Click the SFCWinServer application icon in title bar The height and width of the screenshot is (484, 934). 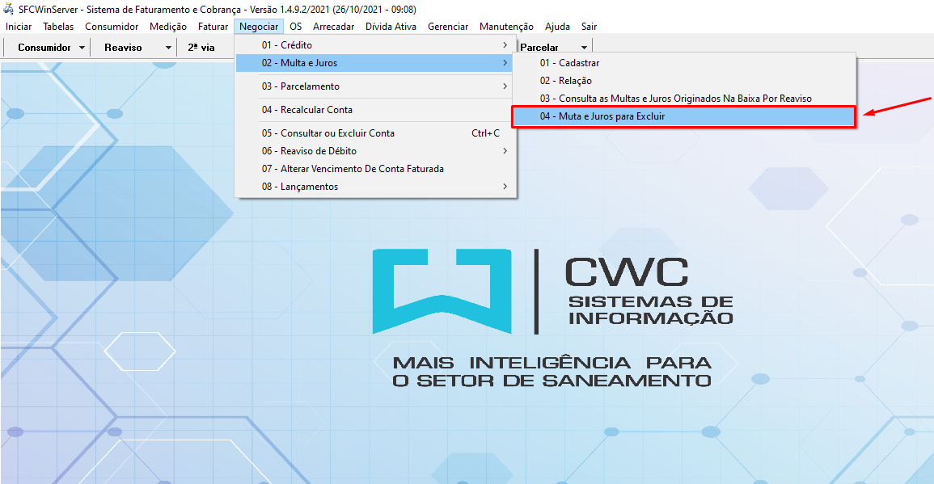tap(9, 9)
